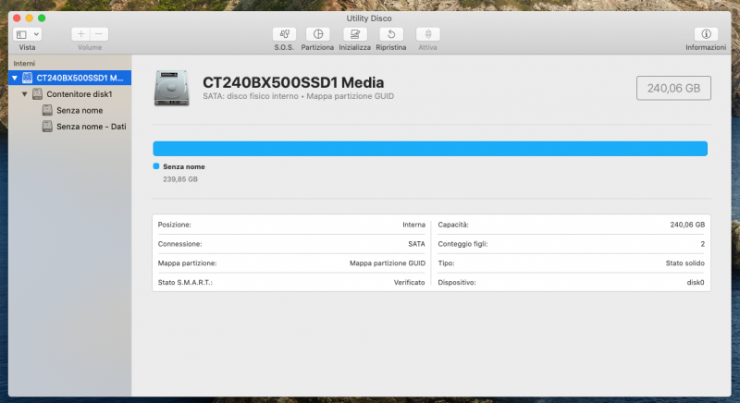Click the Conteggio figli value 2
The height and width of the screenshot is (403, 740).
(702, 244)
